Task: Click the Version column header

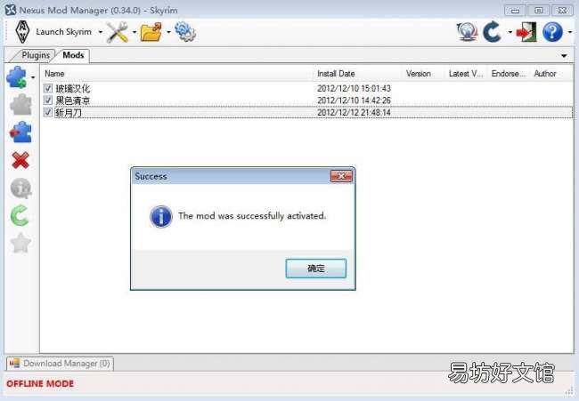Action: coord(423,74)
